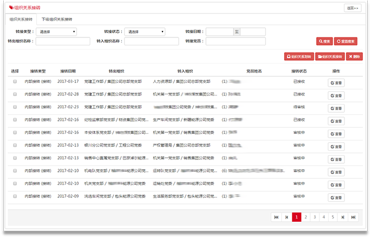Focus the 转接日期 end date field
The image size is (371, 238).
click(253, 31)
